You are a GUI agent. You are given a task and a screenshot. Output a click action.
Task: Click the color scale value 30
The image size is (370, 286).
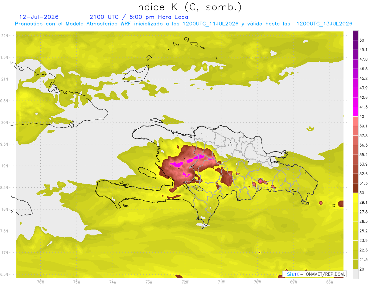(x=362, y=193)
